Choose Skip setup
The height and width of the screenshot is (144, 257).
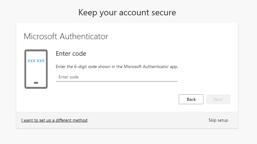pos(218,120)
